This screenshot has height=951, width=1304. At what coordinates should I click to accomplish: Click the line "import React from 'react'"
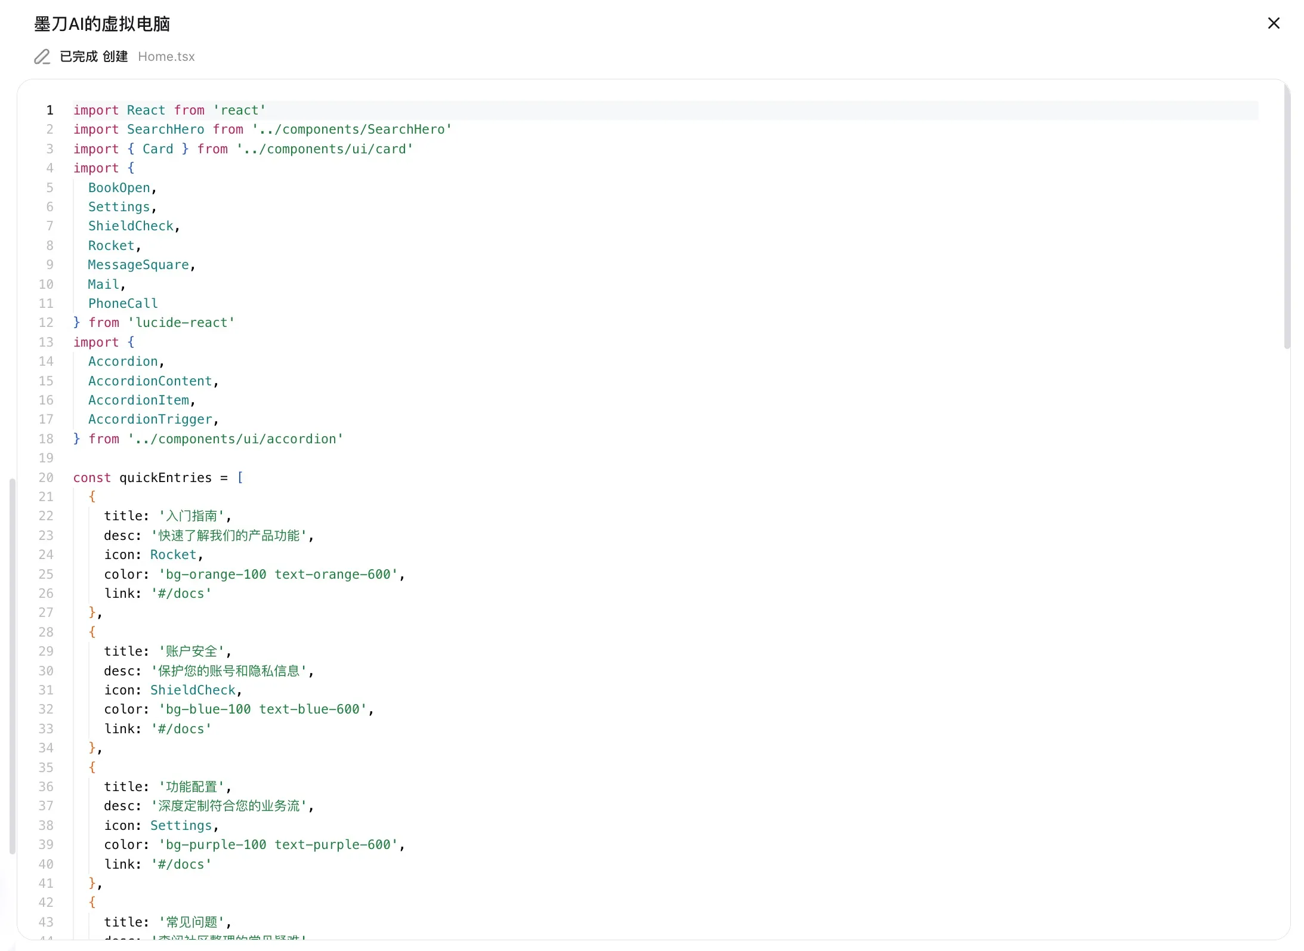point(169,110)
